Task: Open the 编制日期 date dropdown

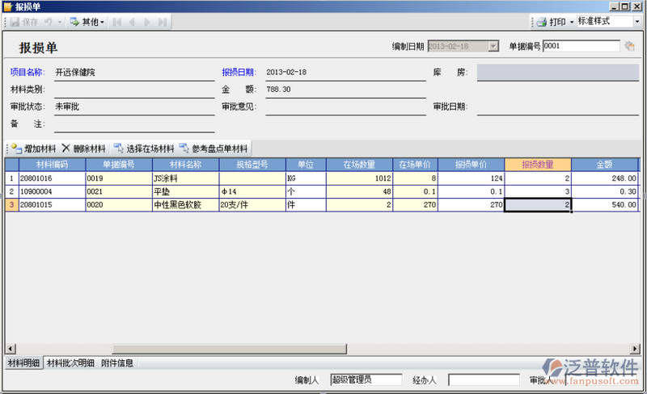Action: pyautogui.click(x=493, y=47)
